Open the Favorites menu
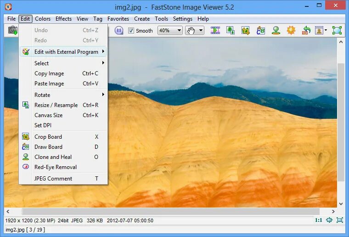Viewport: 349px width, 237px height. tap(118, 19)
